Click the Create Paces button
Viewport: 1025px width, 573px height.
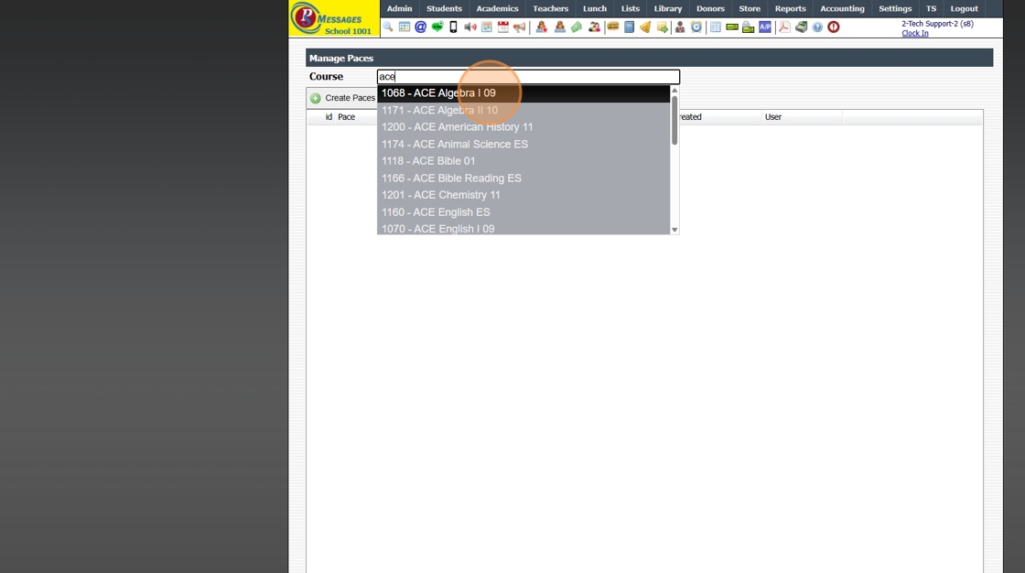point(342,98)
